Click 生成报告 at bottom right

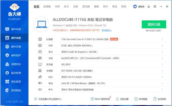pyautogui.click(x=160, y=99)
